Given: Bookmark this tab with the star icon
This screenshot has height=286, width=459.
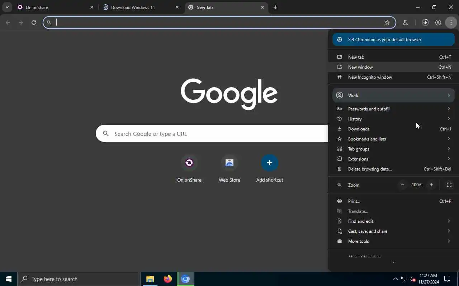Looking at the screenshot, I should pyautogui.click(x=387, y=23).
